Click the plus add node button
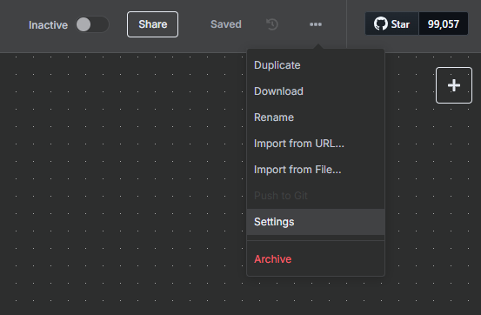This screenshot has height=315, width=481. click(x=454, y=85)
